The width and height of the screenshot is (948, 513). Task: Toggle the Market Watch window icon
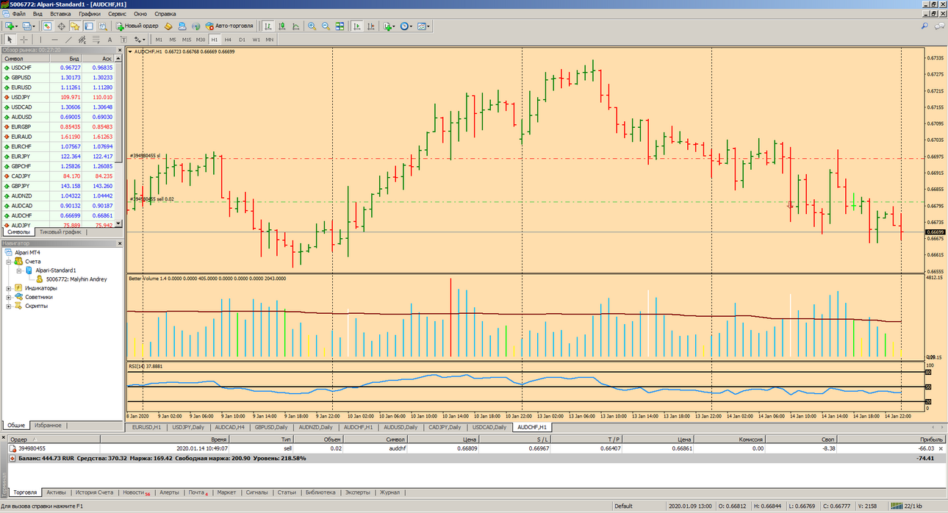48,26
